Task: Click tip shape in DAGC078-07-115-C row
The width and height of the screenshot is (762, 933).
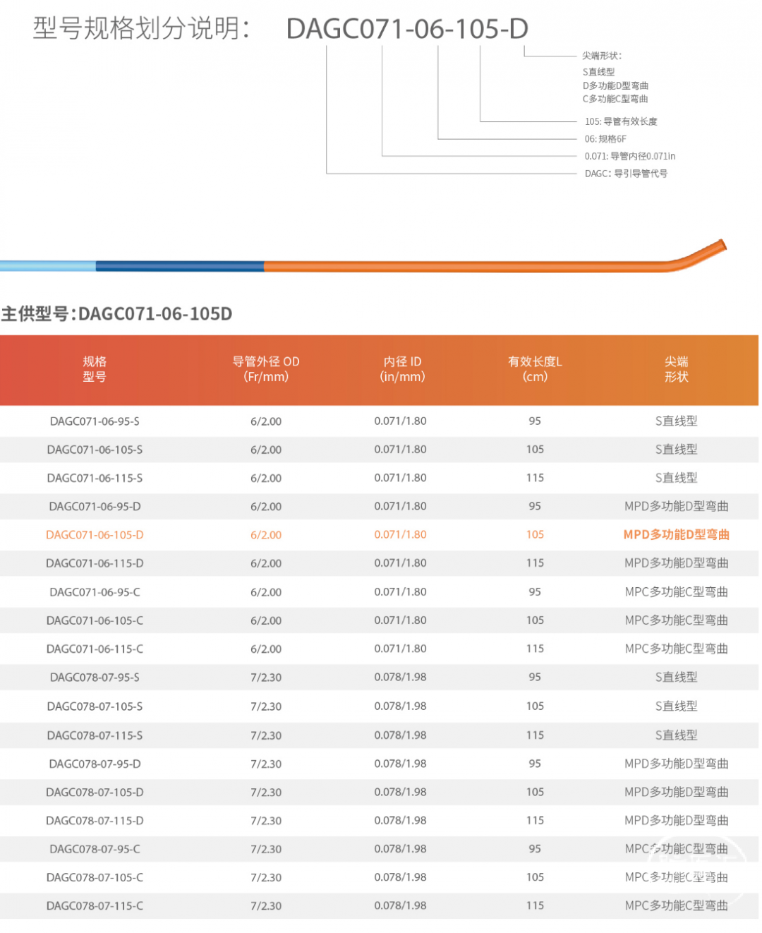Action: 676,905
